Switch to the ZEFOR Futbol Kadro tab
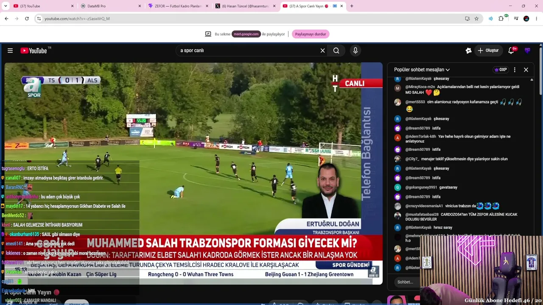 click(x=178, y=6)
